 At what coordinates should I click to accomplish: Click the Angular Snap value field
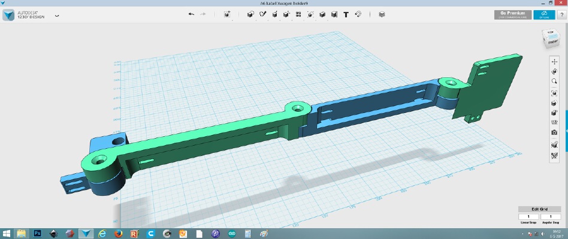[551, 217]
